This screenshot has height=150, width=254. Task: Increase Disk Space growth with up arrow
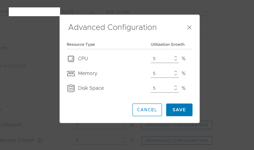click(x=176, y=86)
